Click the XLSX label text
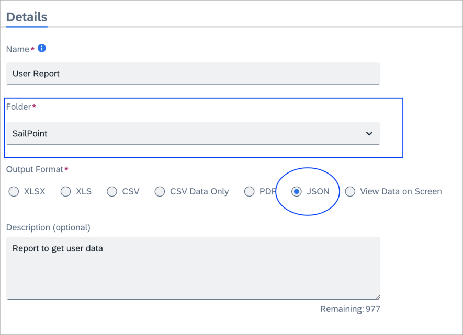This screenshot has width=463, height=335. coord(35,191)
